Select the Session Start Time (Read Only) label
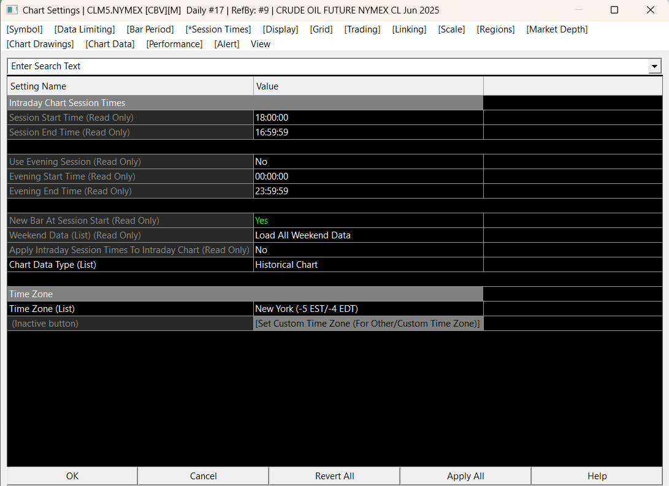Image resolution: width=669 pixels, height=486 pixels. point(130,118)
